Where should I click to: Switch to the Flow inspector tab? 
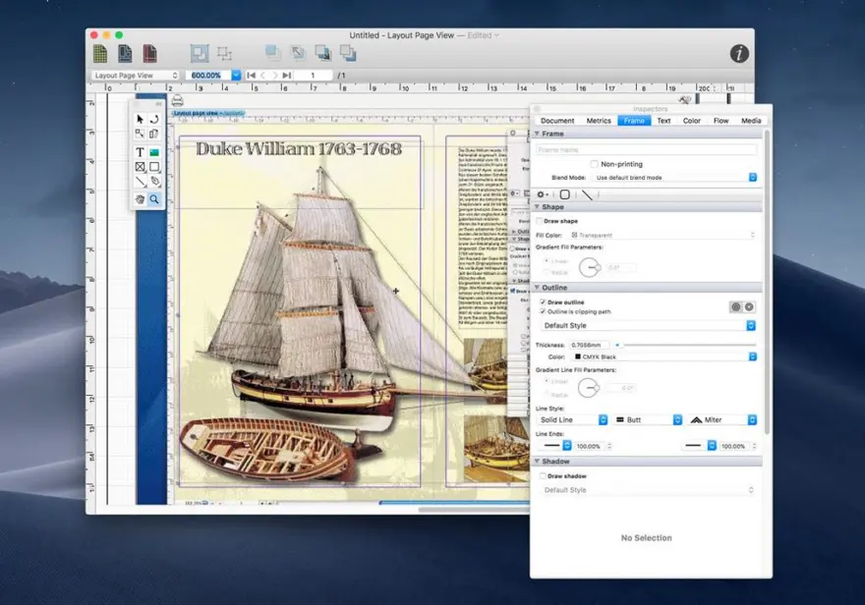click(x=721, y=121)
